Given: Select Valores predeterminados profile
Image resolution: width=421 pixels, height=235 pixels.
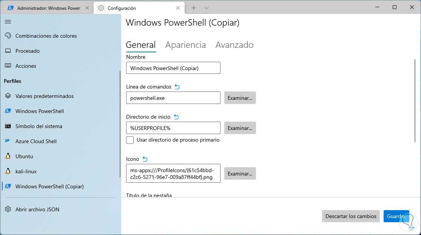Looking at the screenshot, I should [x=61, y=96].
